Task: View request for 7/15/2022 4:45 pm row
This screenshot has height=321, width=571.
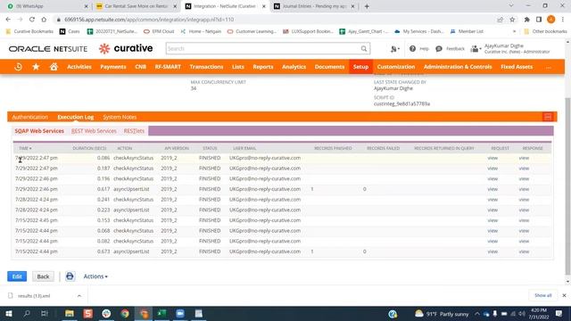Action: 492,220
